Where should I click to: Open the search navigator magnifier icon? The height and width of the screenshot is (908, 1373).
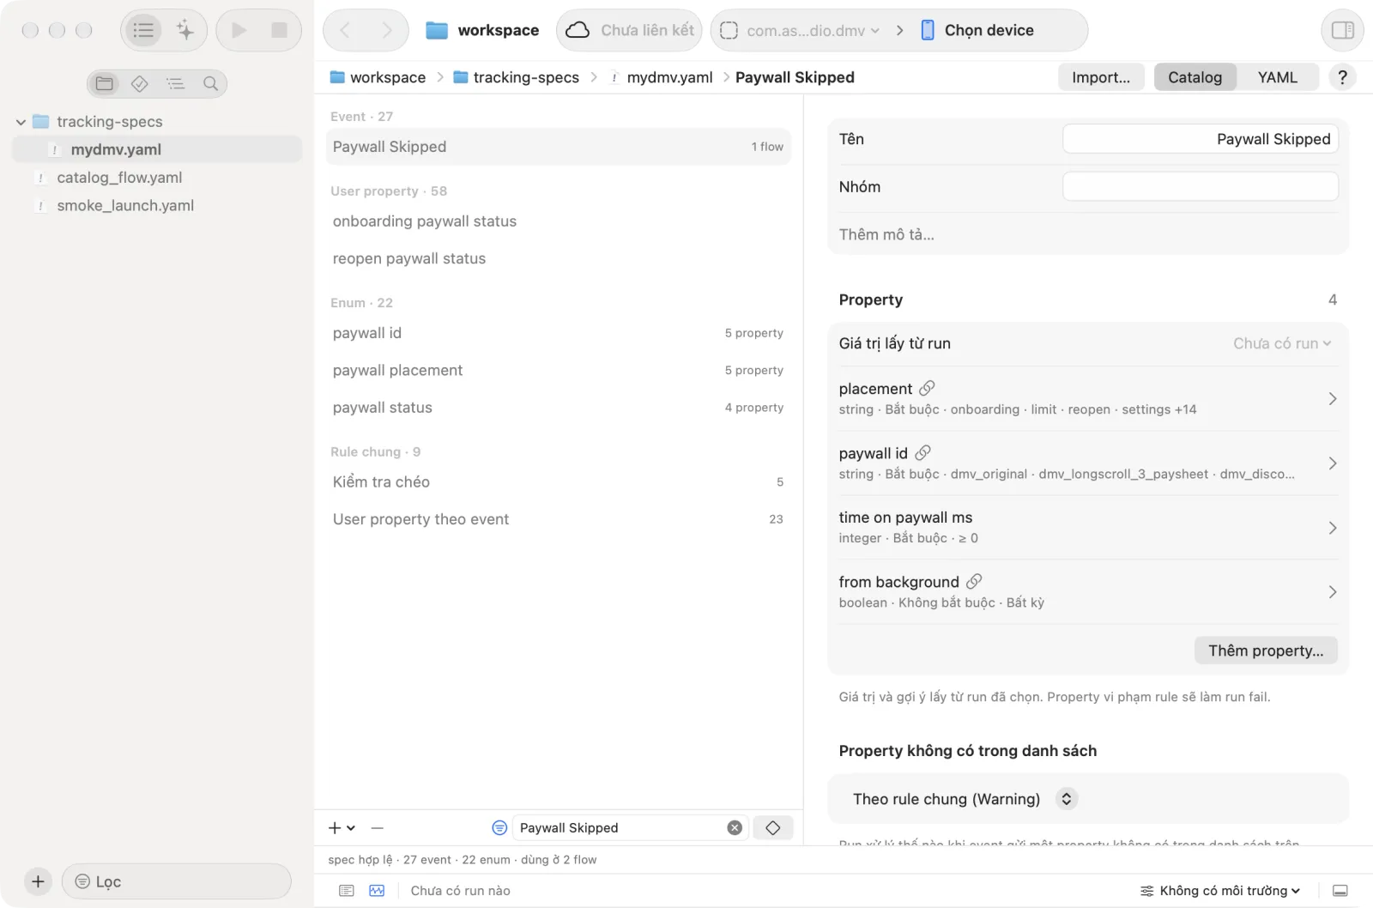click(210, 83)
